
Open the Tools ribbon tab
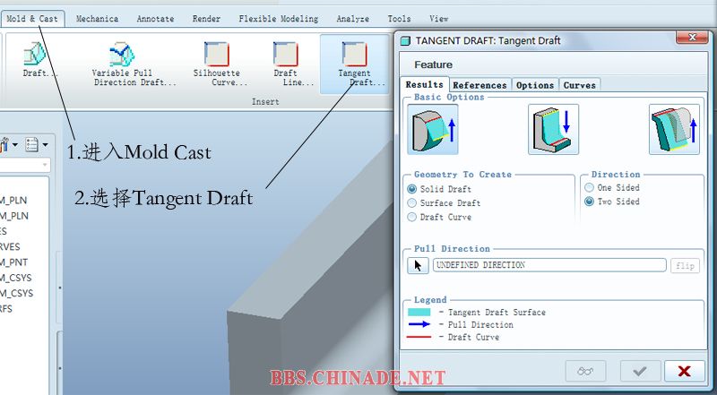[x=399, y=19]
